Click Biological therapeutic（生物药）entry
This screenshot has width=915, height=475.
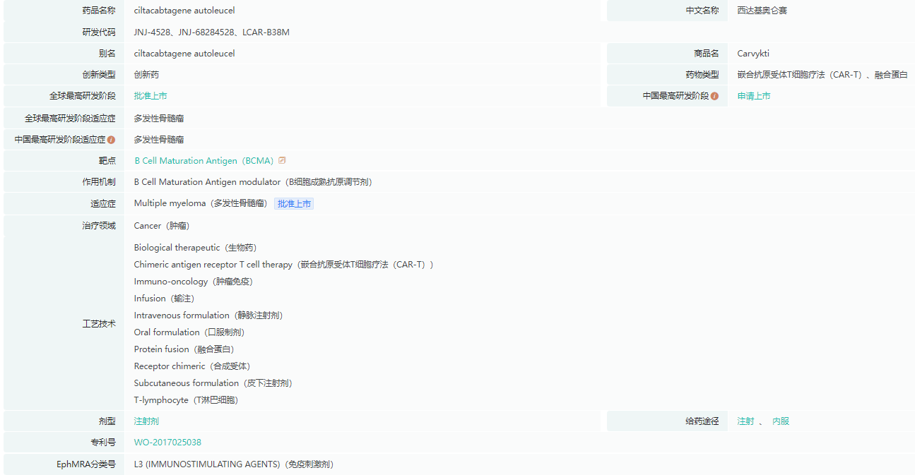tap(196, 248)
